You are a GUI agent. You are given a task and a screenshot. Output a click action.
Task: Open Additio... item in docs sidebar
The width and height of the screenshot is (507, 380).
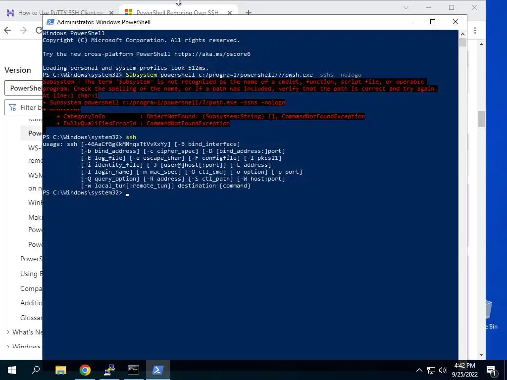pyautogui.click(x=31, y=303)
